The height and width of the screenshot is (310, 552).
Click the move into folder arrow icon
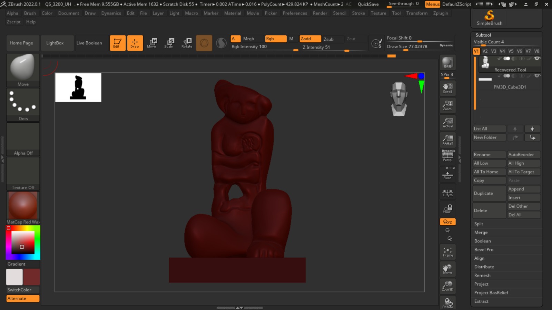point(532,137)
